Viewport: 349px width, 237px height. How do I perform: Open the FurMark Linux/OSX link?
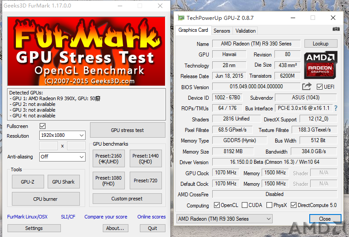pyautogui.click(x=27, y=217)
